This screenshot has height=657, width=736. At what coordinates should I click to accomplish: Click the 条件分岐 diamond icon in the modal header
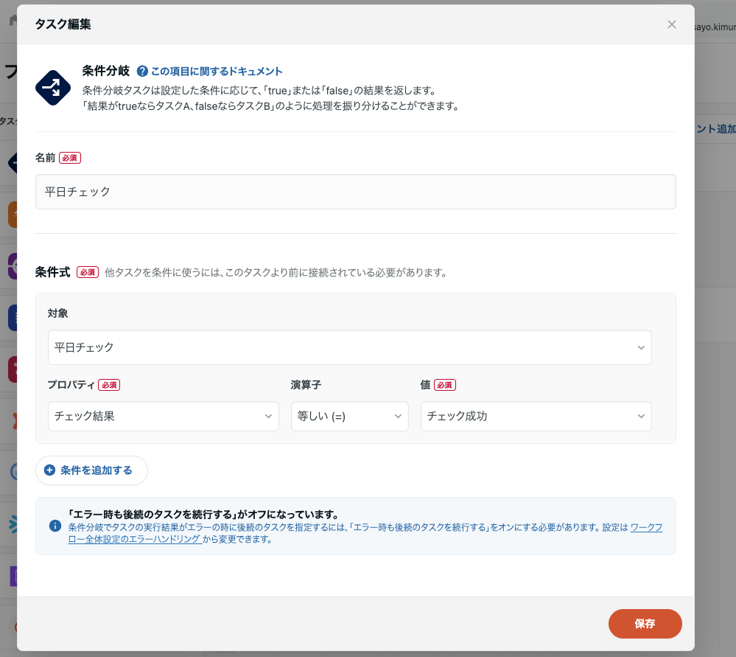tap(53, 87)
